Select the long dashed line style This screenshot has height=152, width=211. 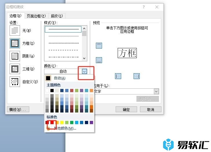63,50
